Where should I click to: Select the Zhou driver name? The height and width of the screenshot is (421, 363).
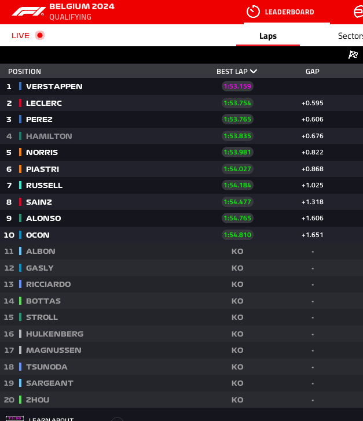[x=38, y=400]
